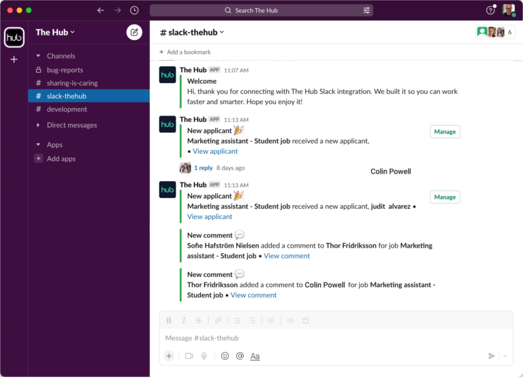This screenshot has width=523, height=379.
Task: Record a video clip
Action: tap(189, 356)
